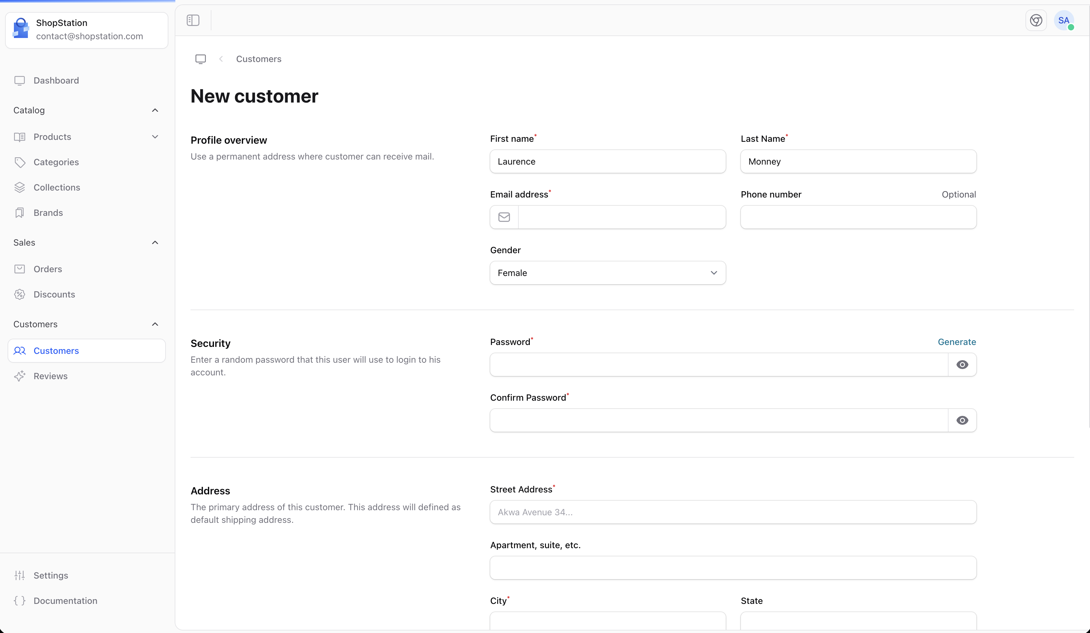Select the Discounts icon
1090x633 pixels.
click(20, 294)
